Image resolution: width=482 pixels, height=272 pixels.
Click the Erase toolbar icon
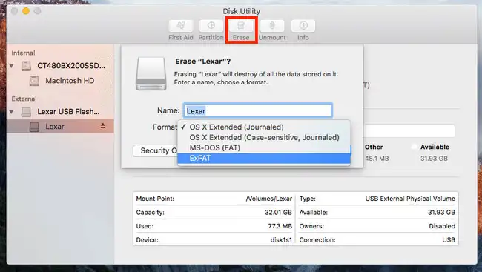pos(241,26)
